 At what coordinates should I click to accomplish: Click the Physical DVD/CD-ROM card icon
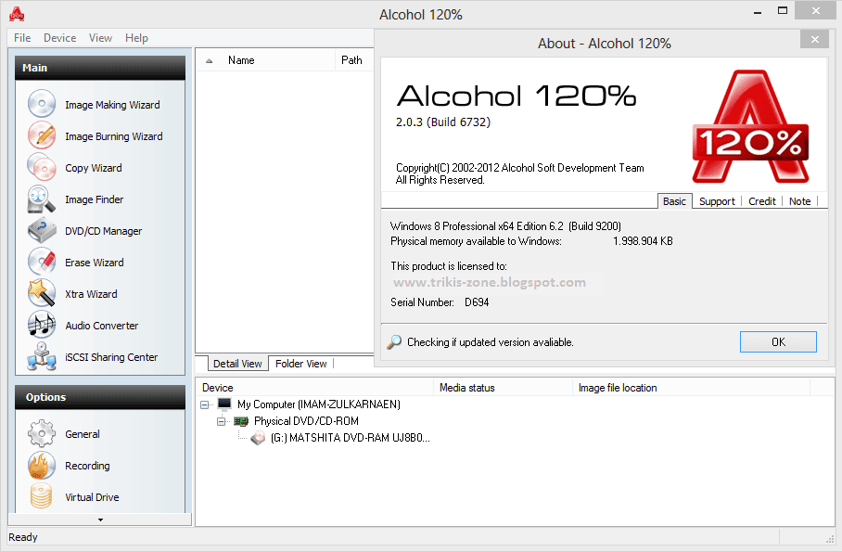(x=241, y=421)
